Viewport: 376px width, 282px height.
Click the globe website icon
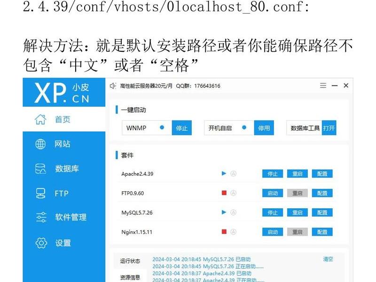pyautogui.click(x=40, y=144)
